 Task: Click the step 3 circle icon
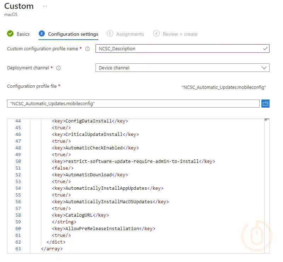pos(110,34)
